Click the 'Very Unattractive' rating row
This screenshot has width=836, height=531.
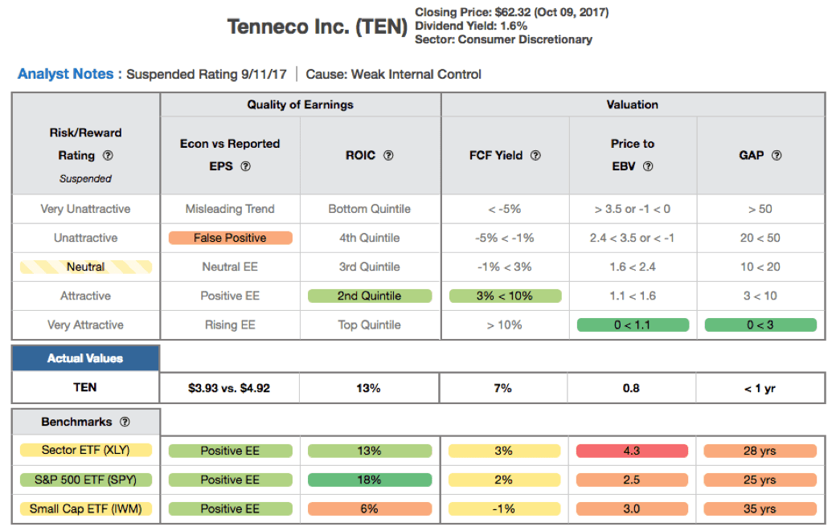click(85, 209)
